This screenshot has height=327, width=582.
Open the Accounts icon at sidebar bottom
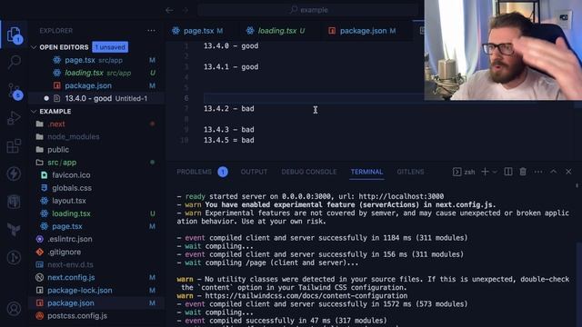(x=15, y=309)
